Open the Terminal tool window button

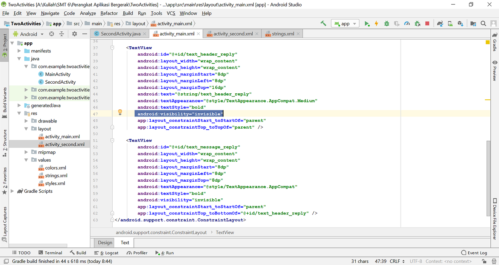[50, 253]
